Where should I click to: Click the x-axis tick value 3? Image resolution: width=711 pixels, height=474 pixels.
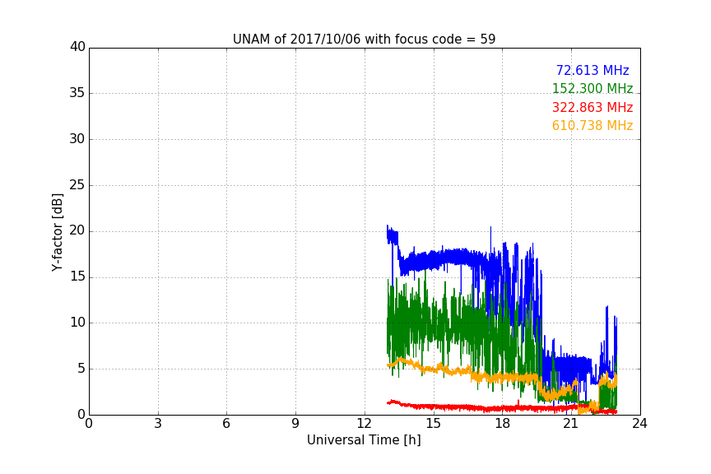[x=158, y=424]
